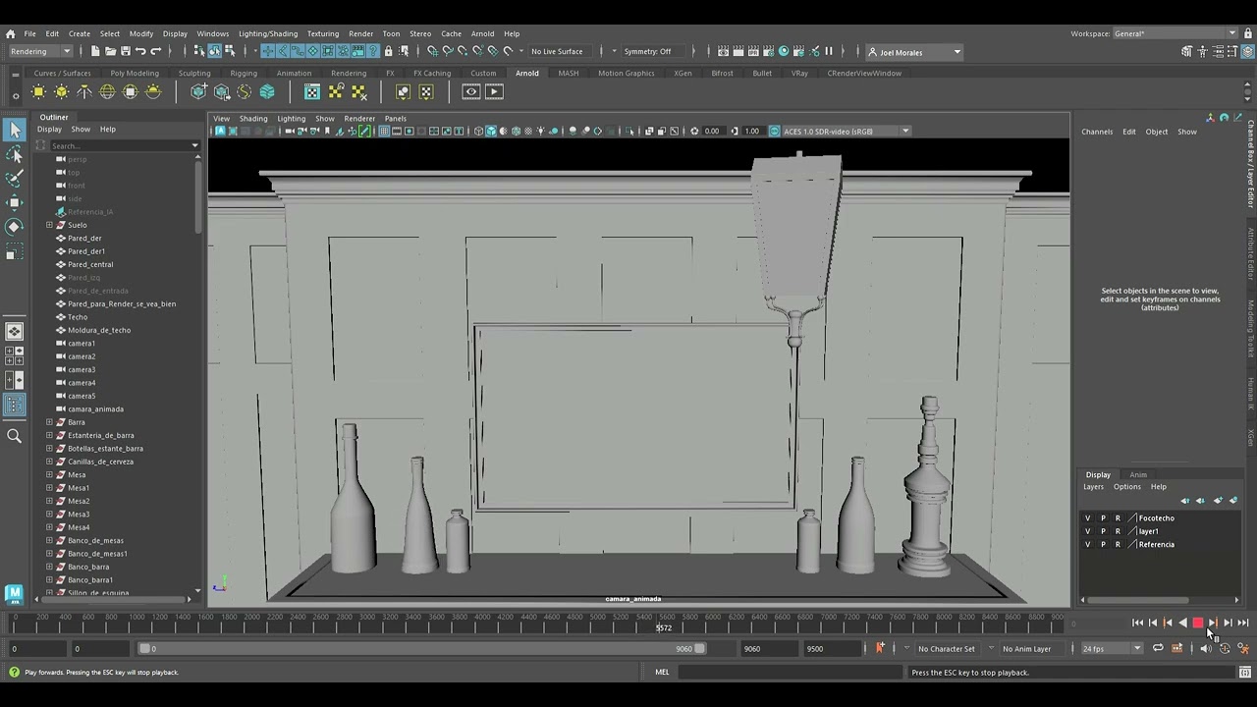The width and height of the screenshot is (1257, 707).
Task: Create a new empty display layer
Action: [1218, 501]
